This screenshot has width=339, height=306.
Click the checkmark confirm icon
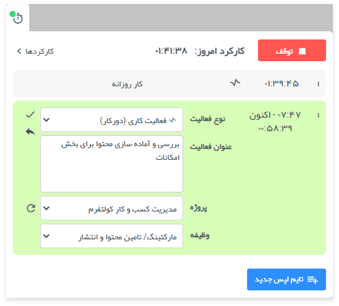click(30, 115)
